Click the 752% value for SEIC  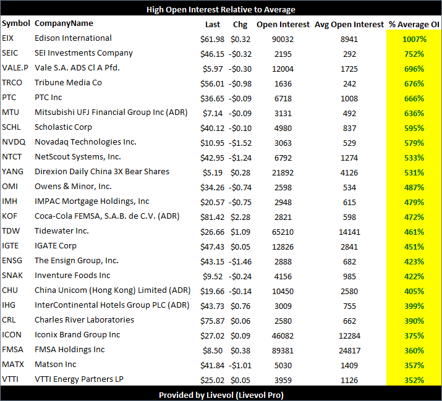tap(414, 54)
